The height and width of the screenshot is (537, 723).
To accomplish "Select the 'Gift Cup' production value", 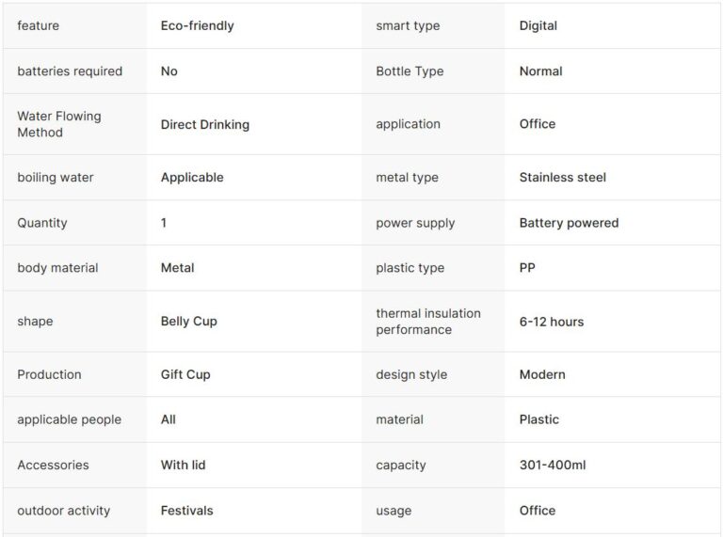I will coord(185,374).
